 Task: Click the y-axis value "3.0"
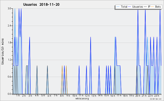(x=9, y=8)
